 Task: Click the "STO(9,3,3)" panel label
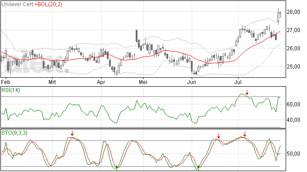(x=14, y=133)
